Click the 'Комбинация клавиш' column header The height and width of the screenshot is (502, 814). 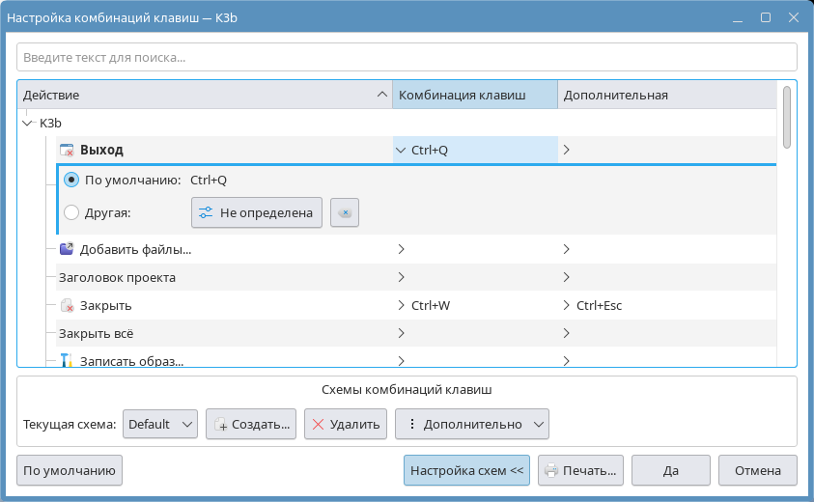pos(474,95)
